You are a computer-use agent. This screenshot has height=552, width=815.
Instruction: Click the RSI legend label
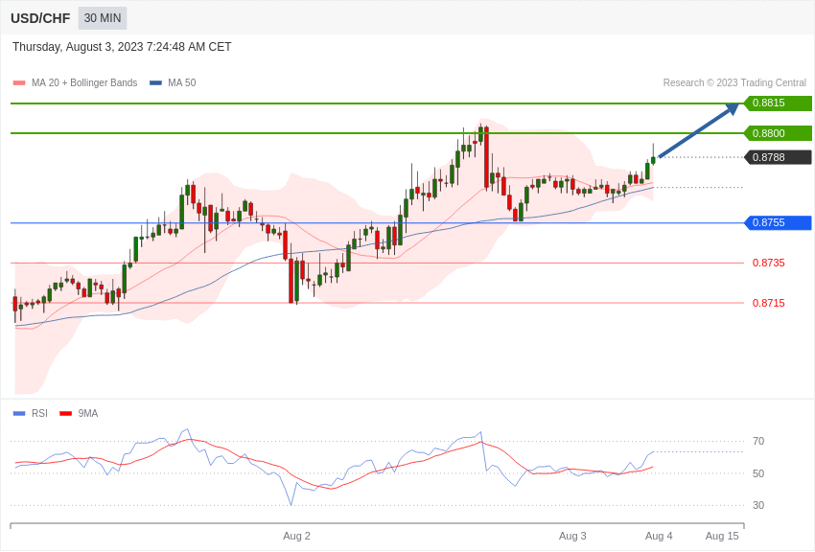tap(39, 413)
